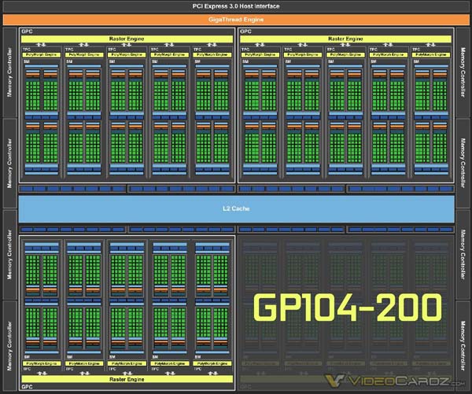Screen dimensions: 472x394
Task: Select the Raster Engine bar in top-right GPC
Action: pos(345,39)
